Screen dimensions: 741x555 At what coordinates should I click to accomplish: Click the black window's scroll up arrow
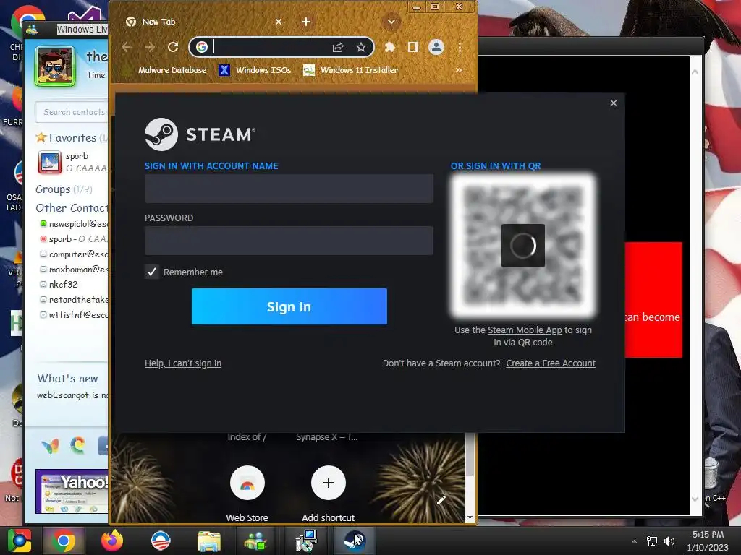click(695, 72)
